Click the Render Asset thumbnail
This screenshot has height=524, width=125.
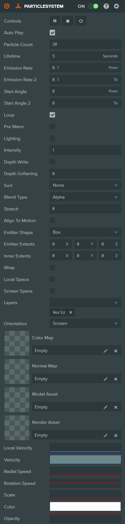[x=17, y=428]
